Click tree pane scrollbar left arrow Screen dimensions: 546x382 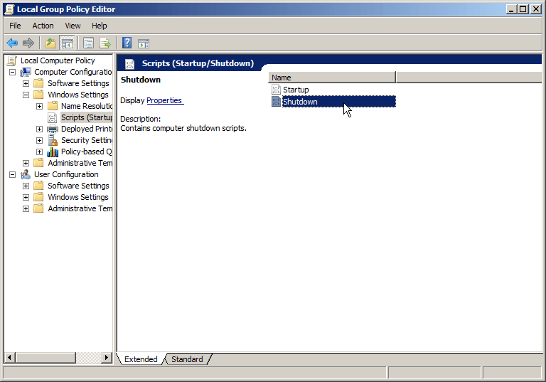[x=9, y=358]
